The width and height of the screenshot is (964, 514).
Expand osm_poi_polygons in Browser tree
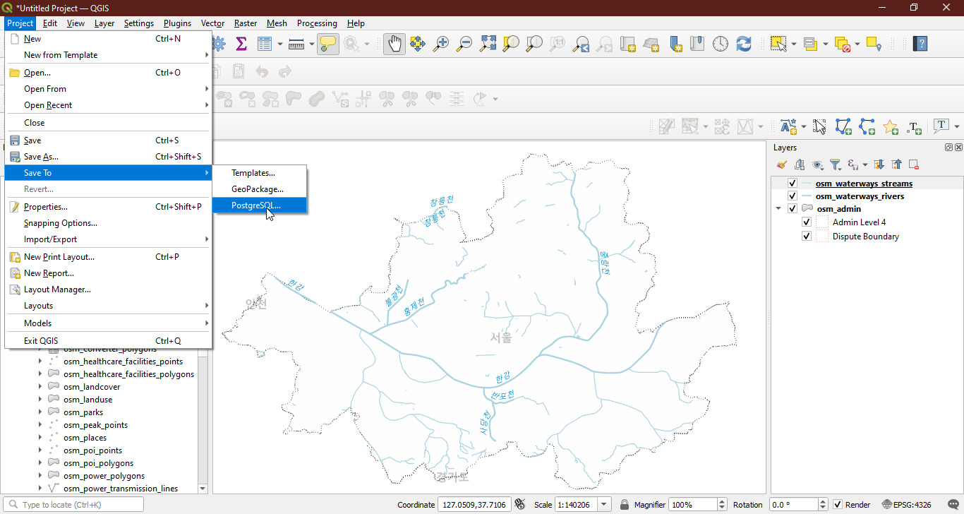[x=40, y=463]
